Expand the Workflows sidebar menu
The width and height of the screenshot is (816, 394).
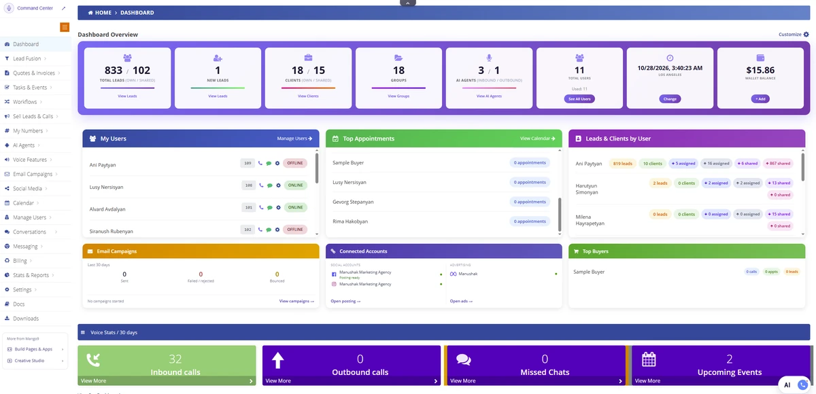pyautogui.click(x=35, y=102)
